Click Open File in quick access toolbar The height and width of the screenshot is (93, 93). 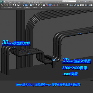coord(6,1)
